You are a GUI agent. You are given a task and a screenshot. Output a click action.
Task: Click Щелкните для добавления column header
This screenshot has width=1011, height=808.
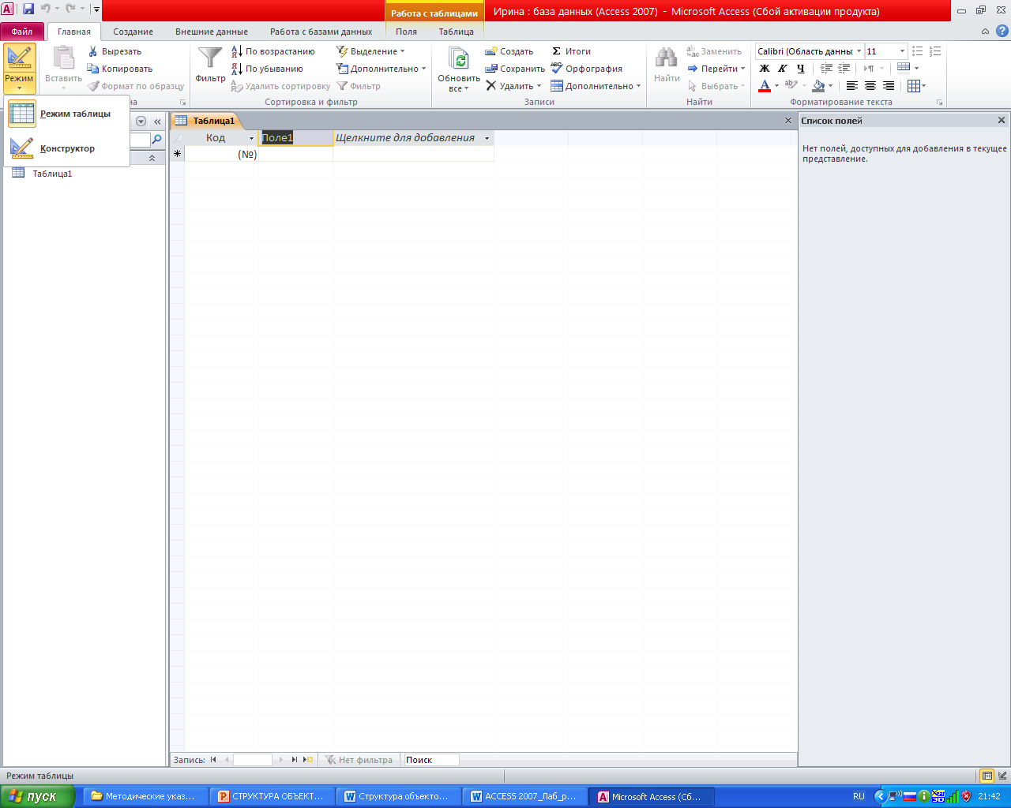pyautogui.click(x=413, y=137)
